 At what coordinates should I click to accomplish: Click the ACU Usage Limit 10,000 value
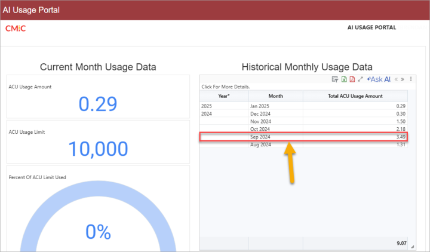pos(98,149)
